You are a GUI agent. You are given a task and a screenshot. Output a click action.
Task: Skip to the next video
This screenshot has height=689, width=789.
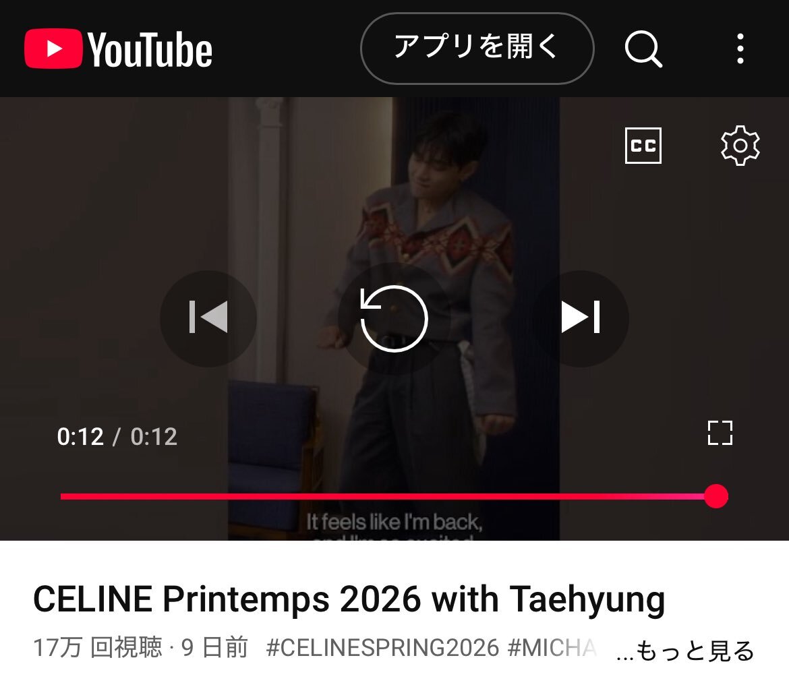[580, 318]
